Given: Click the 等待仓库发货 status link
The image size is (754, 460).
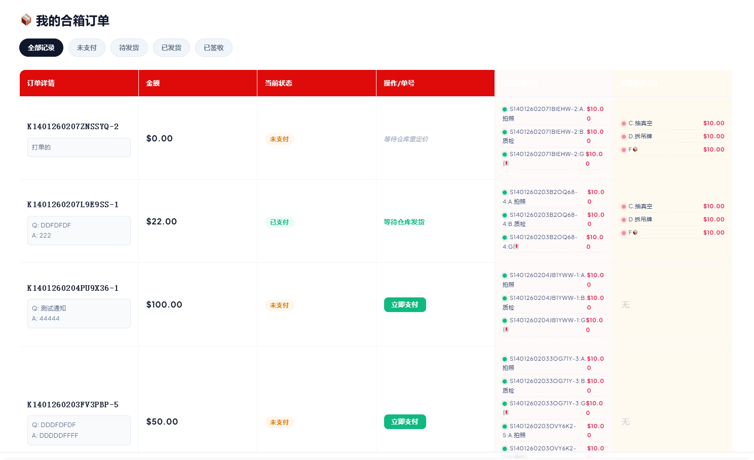Looking at the screenshot, I should tap(404, 222).
